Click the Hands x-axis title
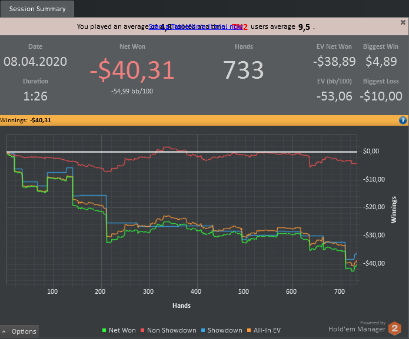Image resolution: width=409 pixels, height=339 pixels. coord(181,306)
